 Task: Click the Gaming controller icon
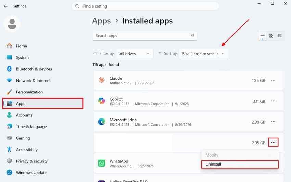[9, 138]
